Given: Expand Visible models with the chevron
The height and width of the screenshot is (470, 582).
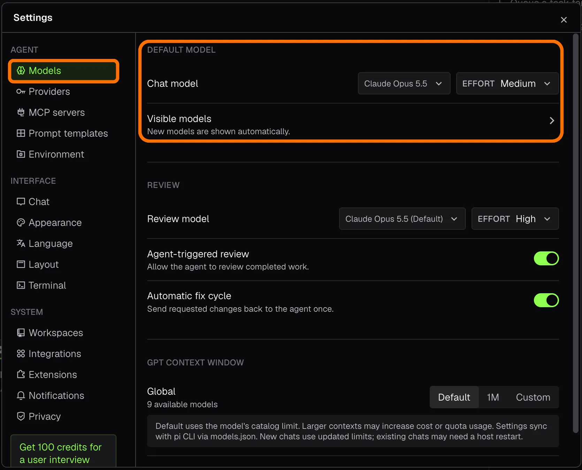Looking at the screenshot, I should [x=552, y=121].
